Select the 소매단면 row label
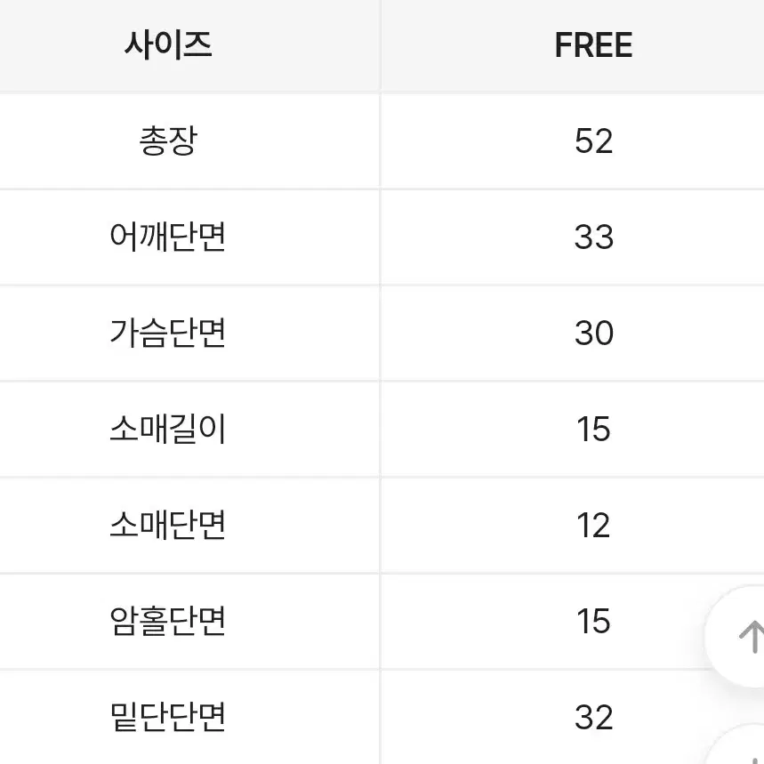Viewport: 764px width, 764px height. pos(168,525)
